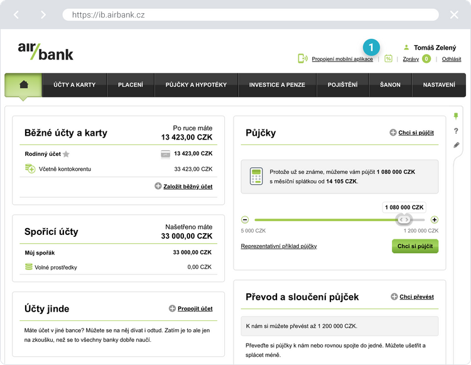Open the Účty a karty menu
The height and width of the screenshot is (365, 471).
(x=74, y=85)
